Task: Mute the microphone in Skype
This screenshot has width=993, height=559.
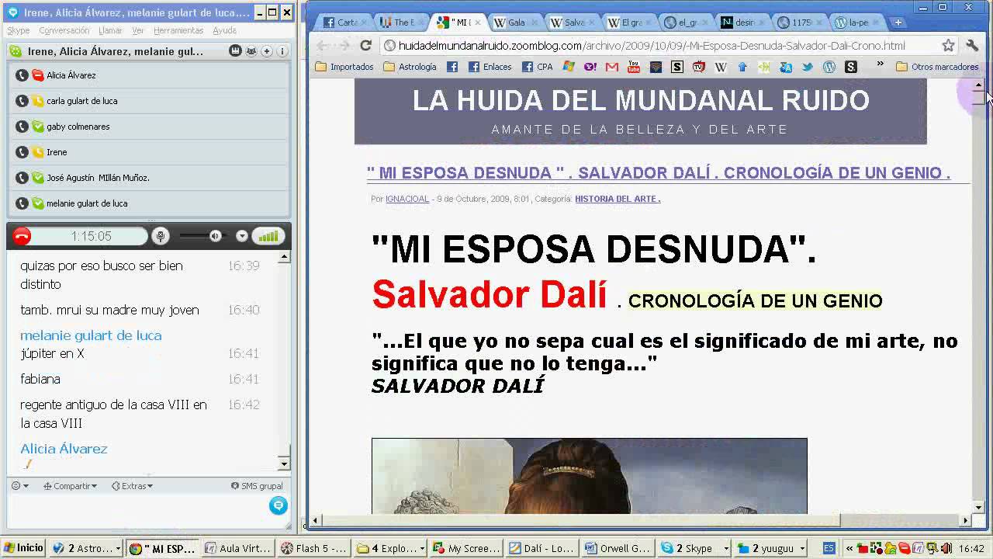Action: click(161, 236)
